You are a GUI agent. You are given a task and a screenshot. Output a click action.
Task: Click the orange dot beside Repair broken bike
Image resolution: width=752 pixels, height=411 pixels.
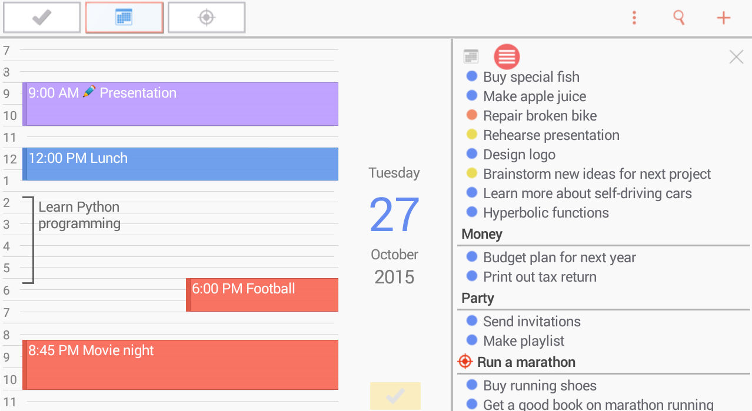tap(471, 115)
